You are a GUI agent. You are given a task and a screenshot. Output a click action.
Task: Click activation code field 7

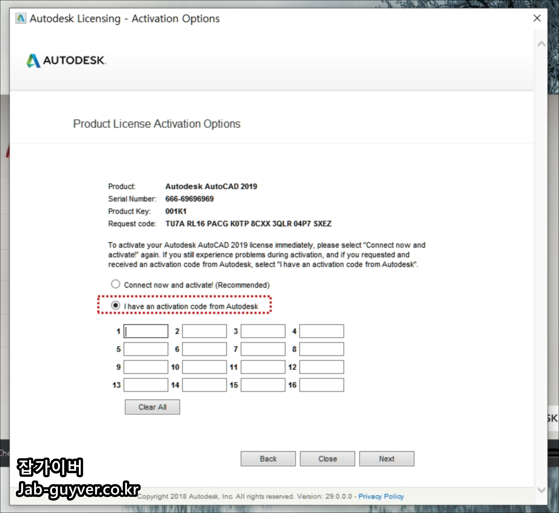(x=263, y=349)
